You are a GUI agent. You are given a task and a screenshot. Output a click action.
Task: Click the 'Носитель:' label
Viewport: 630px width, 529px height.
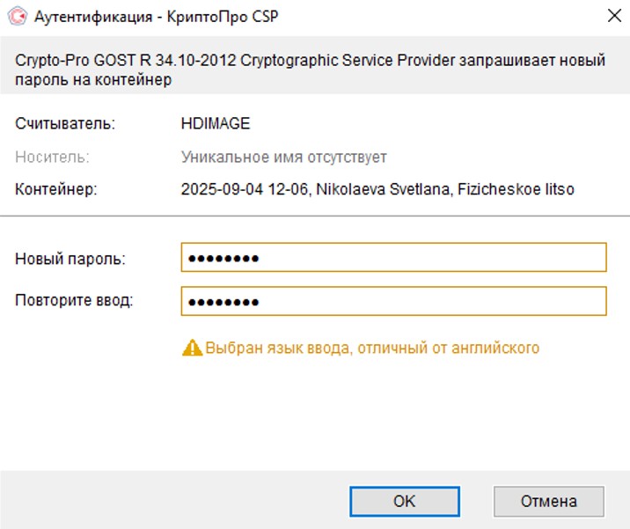52,157
